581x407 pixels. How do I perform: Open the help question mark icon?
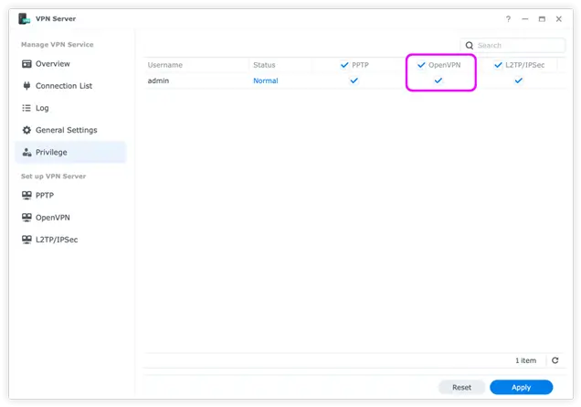pyautogui.click(x=508, y=18)
